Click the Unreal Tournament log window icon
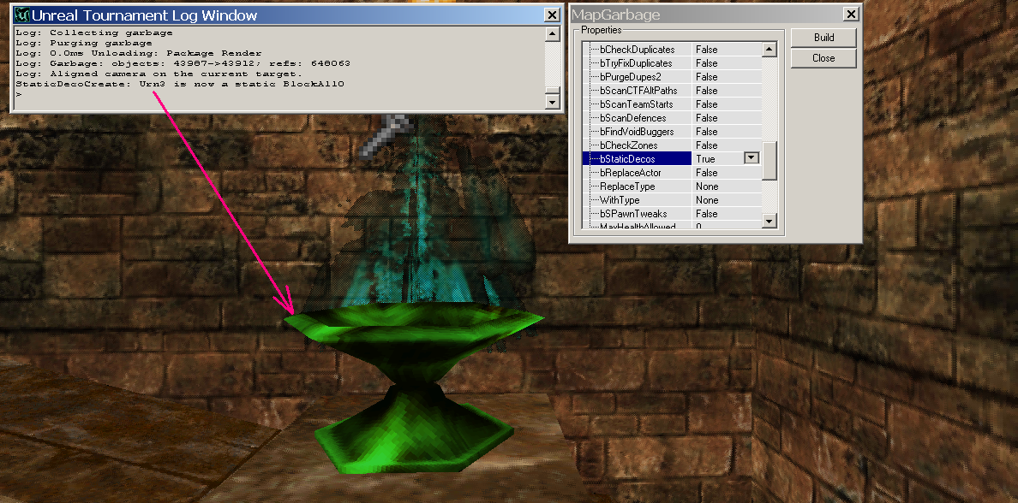The image size is (1018, 503). pos(21,15)
